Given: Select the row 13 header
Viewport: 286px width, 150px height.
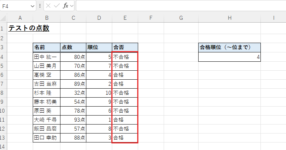Looking at the screenshot, I should [x=4, y=137].
